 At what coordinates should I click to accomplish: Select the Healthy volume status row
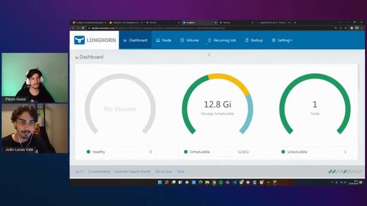[119, 152]
